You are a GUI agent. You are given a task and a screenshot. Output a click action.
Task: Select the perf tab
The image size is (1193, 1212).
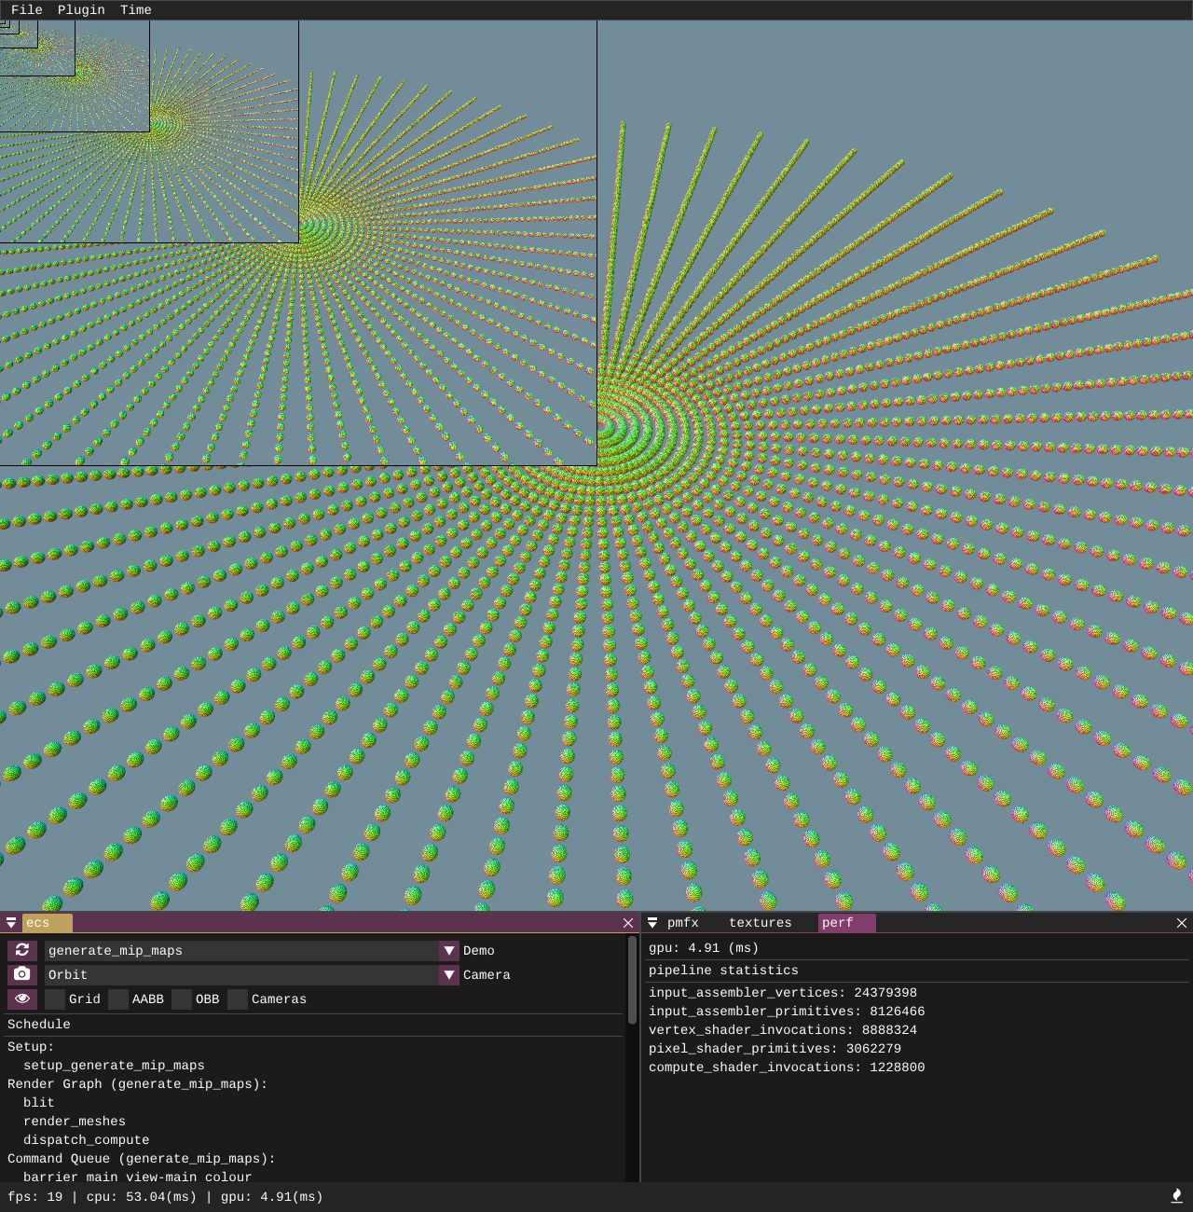(846, 923)
